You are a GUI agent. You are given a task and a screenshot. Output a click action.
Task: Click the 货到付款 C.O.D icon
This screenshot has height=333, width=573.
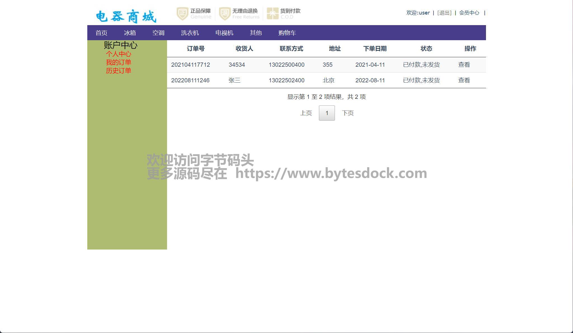[x=273, y=14]
